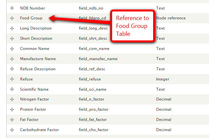Click the Common Name row move handle
209x138 pixels.
[12, 49]
